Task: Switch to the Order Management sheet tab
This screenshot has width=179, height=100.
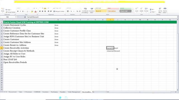Action: click(74, 92)
